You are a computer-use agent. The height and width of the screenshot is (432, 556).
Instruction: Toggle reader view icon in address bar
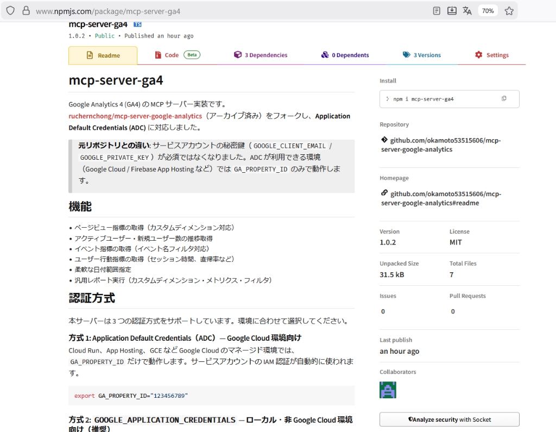click(x=437, y=11)
